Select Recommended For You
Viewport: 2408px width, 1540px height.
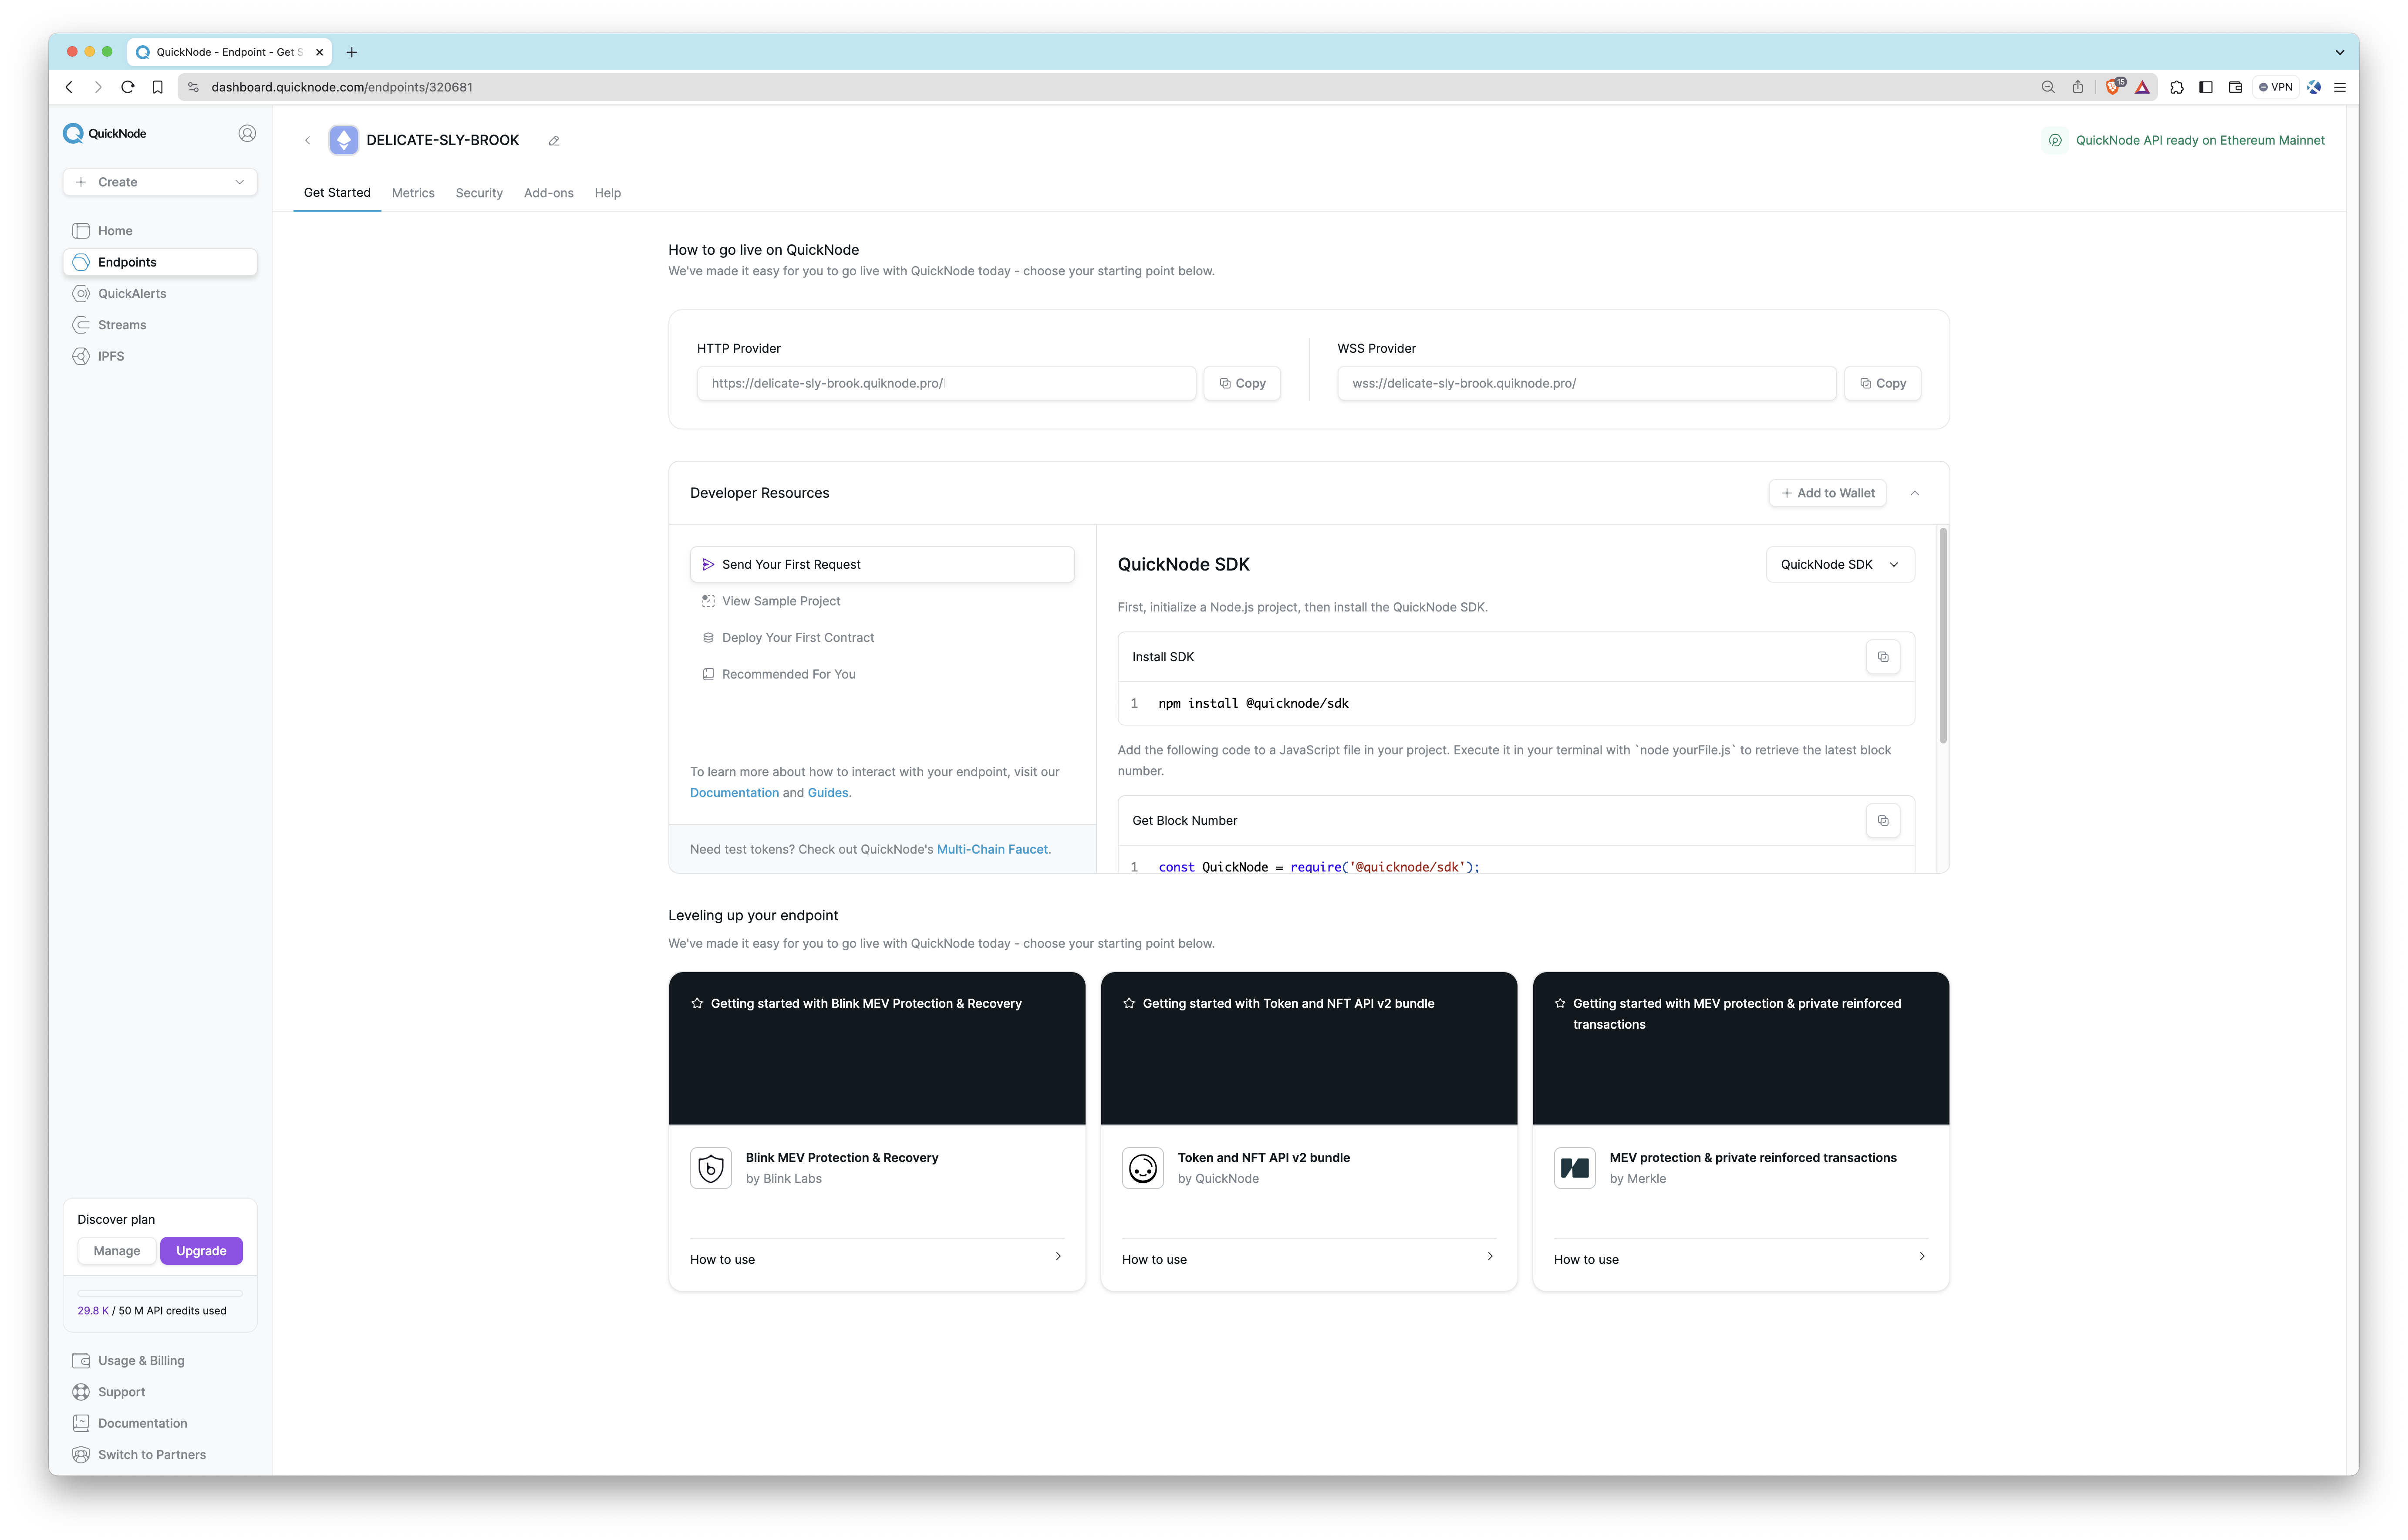(882, 674)
